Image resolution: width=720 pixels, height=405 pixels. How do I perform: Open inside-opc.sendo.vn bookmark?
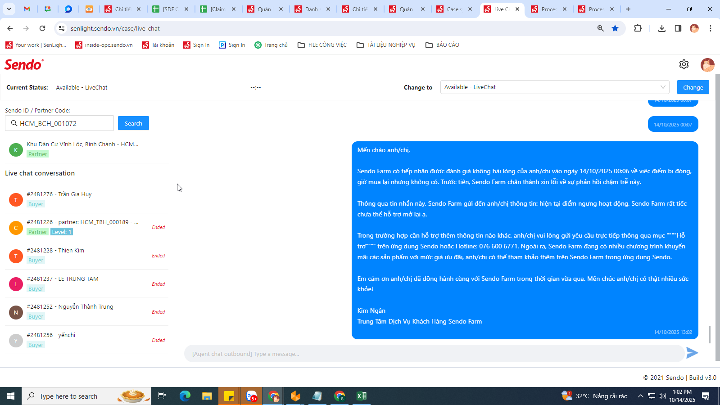pyautogui.click(x=104, y=45)
